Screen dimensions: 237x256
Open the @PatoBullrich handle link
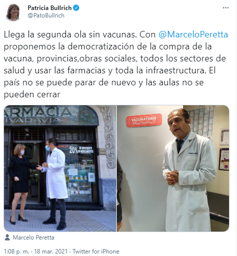[x=46, y=15]
